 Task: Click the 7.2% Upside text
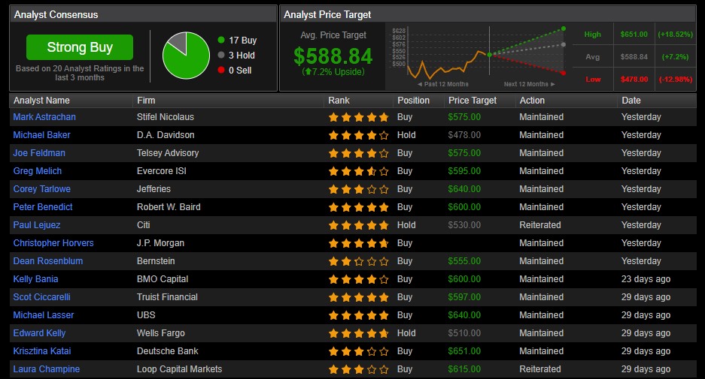333,72
